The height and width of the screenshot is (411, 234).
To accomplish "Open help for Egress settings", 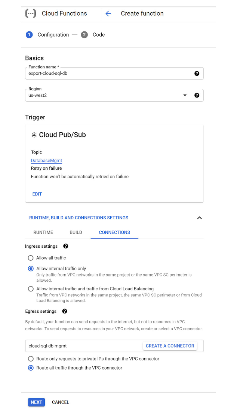I will [x=64, y=311].
